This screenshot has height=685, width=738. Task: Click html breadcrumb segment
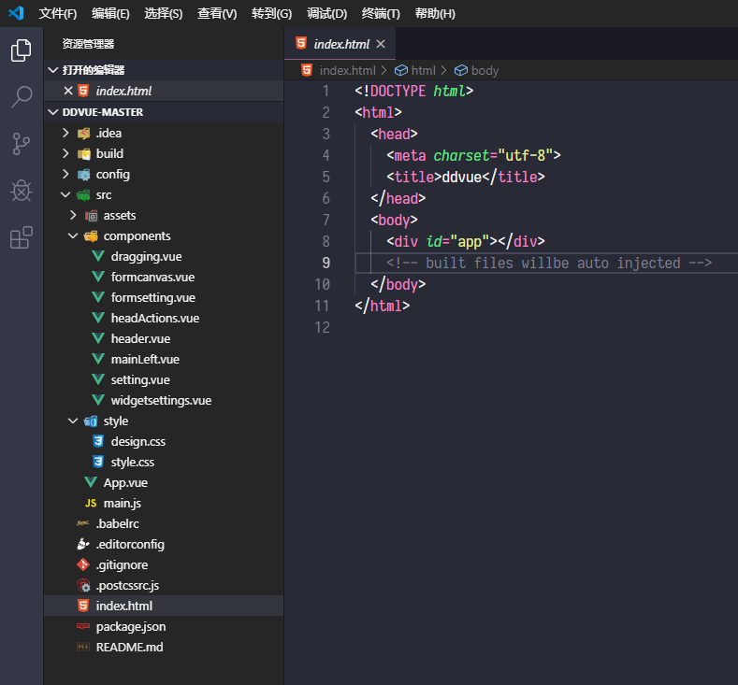pos(423,70)
